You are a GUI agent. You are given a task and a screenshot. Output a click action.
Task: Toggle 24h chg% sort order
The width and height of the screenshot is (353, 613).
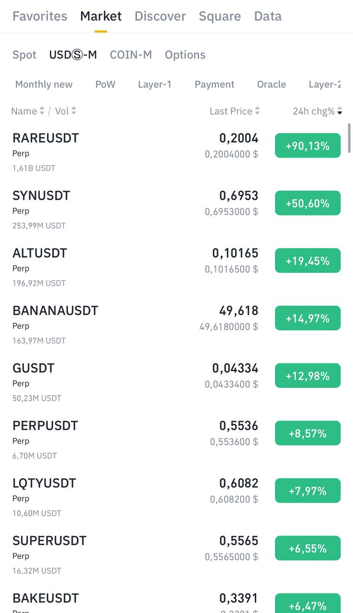point(340,112)
